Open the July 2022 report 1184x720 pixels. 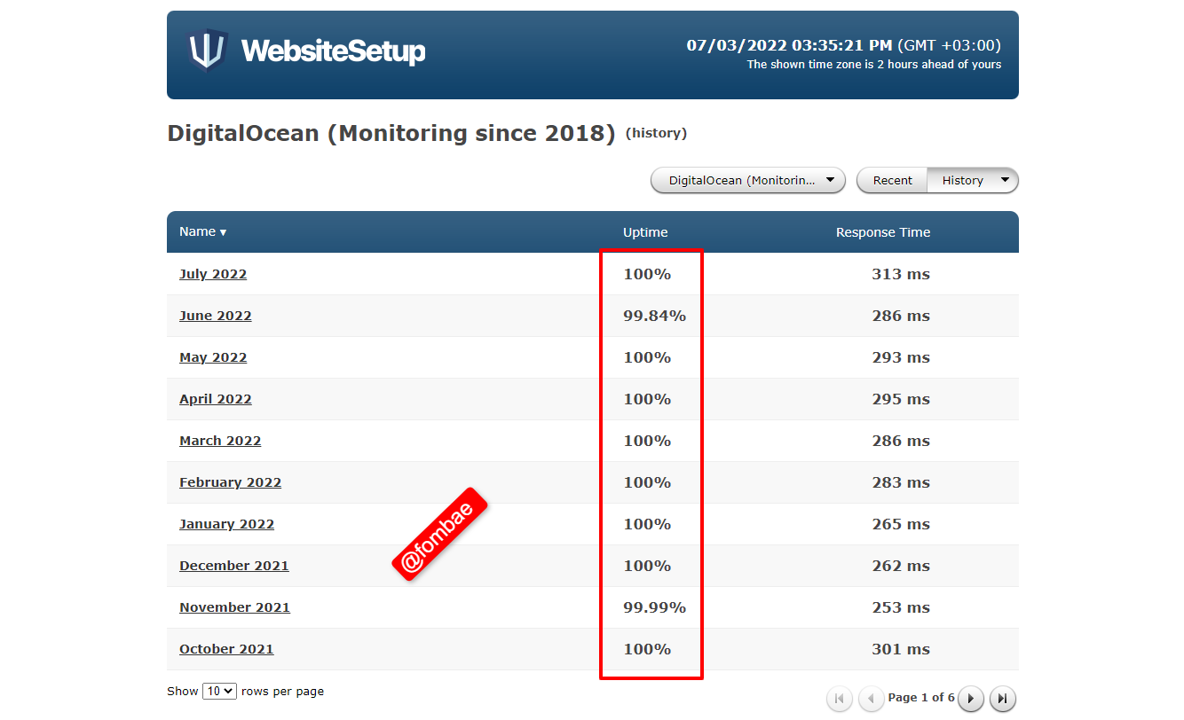point(213,274)
